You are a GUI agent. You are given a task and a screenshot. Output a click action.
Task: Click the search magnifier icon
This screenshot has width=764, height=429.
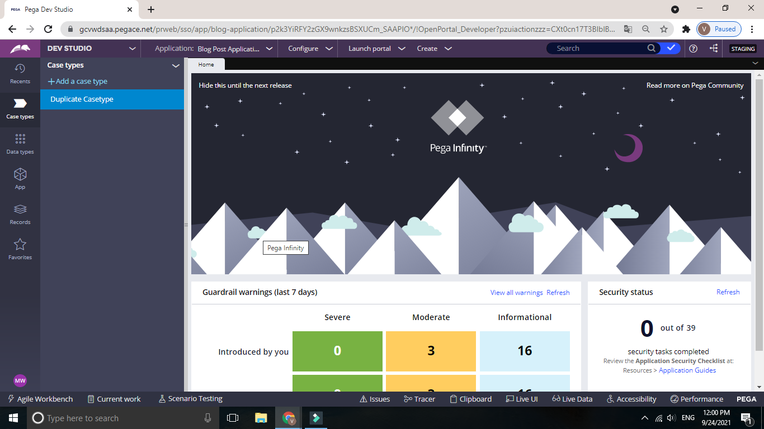point(652,48)
